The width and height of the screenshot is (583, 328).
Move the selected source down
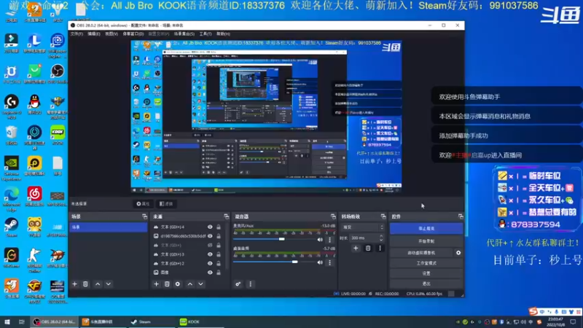(201, 284)
